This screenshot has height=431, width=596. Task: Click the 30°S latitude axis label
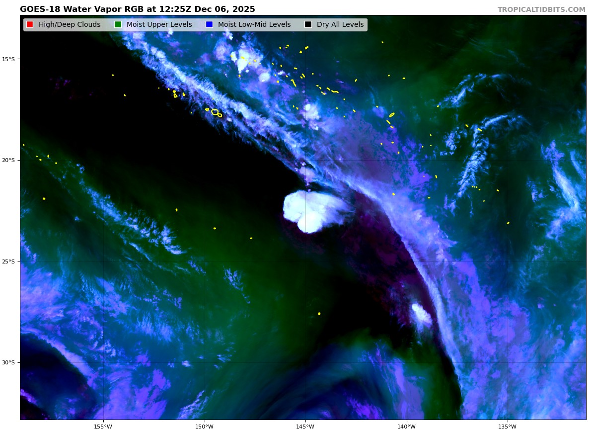[x=8, y=362]
